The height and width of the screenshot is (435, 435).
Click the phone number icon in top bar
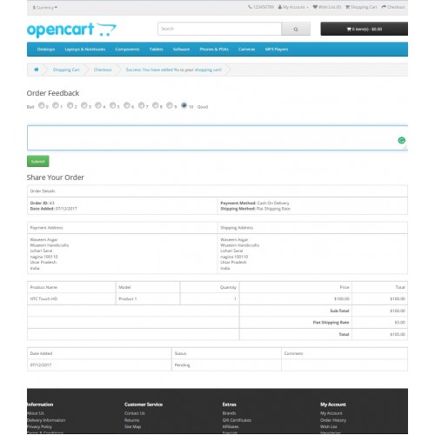point(250,7)
